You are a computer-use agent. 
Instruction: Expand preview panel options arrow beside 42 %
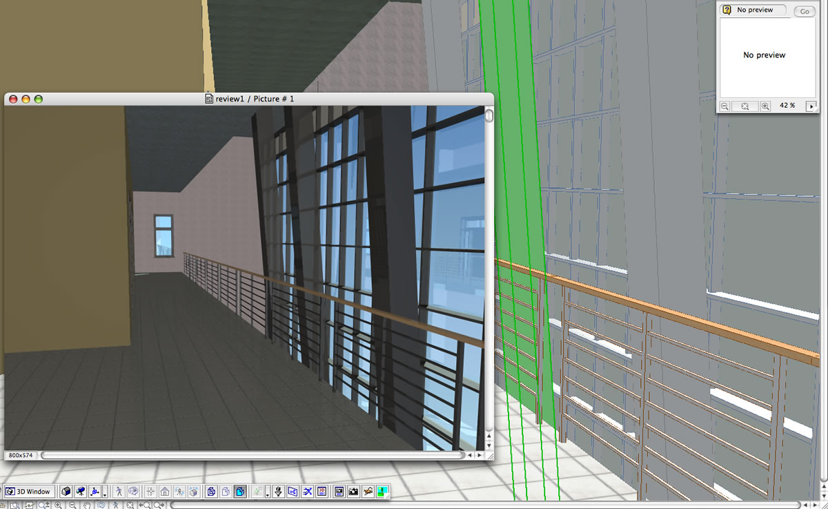[811, 106]
